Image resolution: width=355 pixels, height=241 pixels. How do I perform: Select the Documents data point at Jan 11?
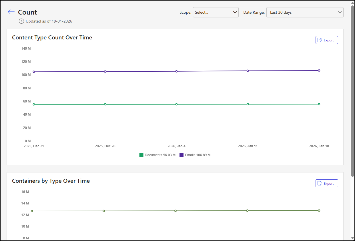(x=248, y=104)
